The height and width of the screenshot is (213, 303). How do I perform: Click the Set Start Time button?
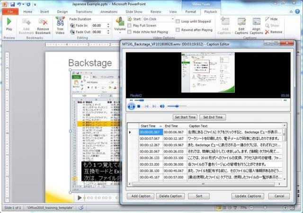coord(185,117)
